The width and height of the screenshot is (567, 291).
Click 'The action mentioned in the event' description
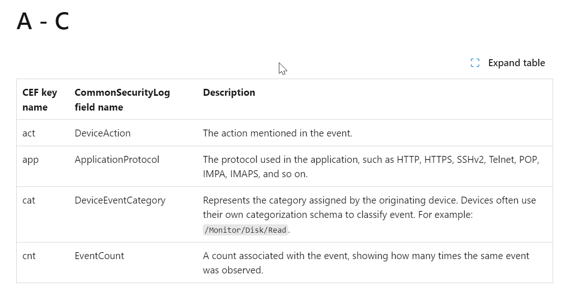(x=277, y=133)
